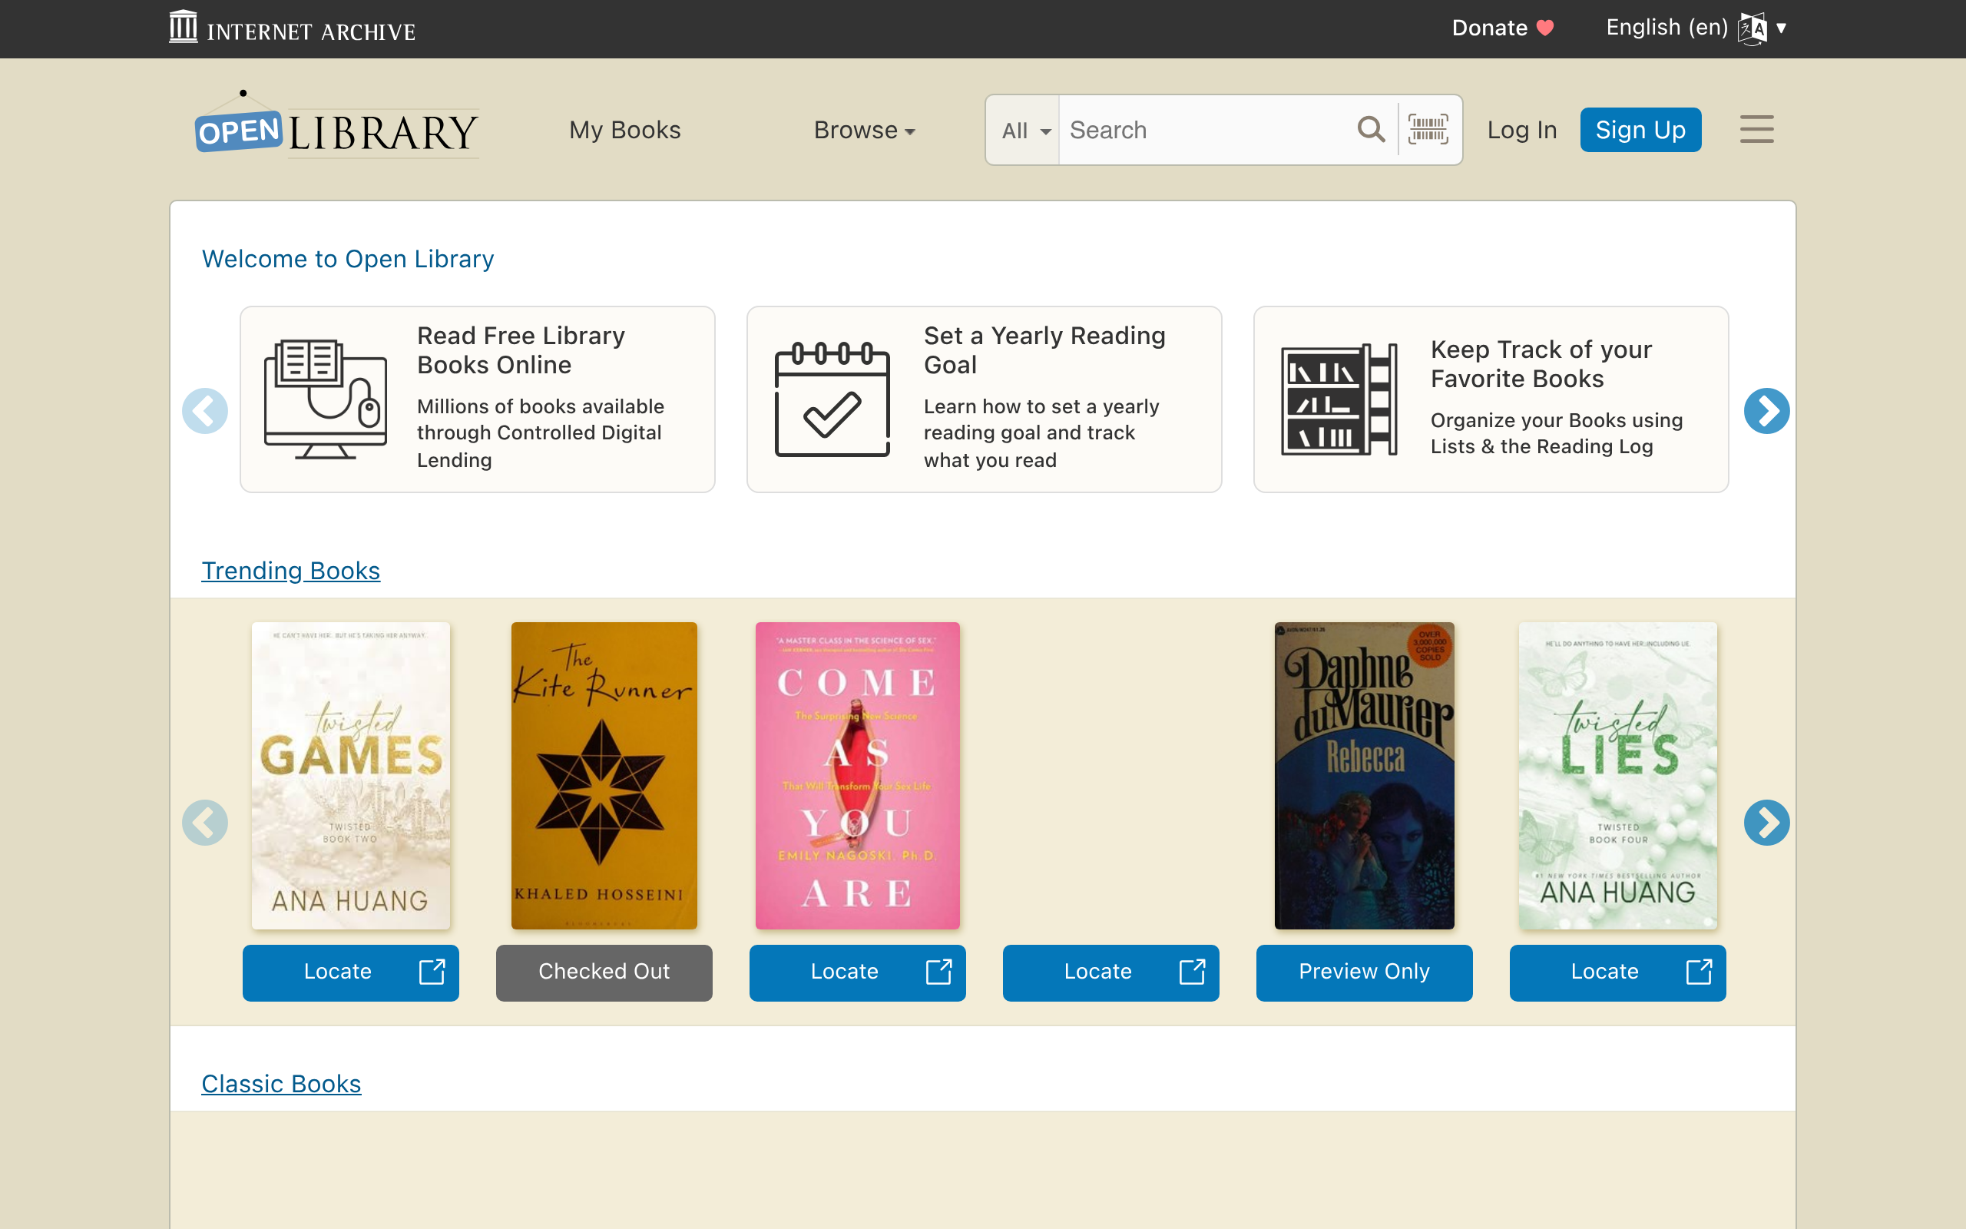The image size is (1966, 1229).
Task: Click Preview Only button under Rebecca
Action: 1364,972
